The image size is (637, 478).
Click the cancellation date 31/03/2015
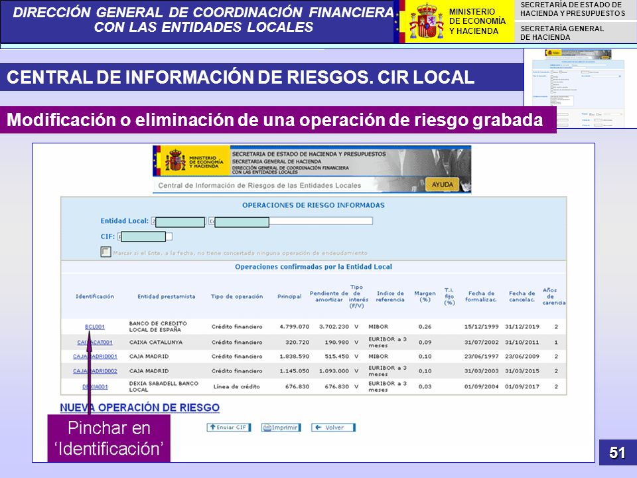coord(522,371)
